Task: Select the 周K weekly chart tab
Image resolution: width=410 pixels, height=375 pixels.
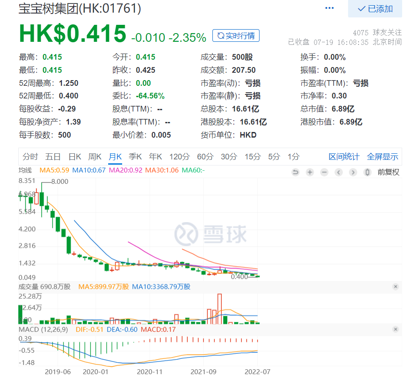Action: tap(95, 157)
